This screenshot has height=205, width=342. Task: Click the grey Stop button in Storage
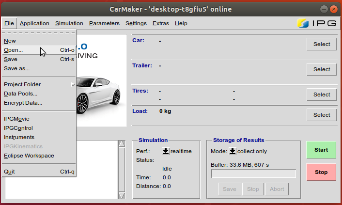point(253,189)
